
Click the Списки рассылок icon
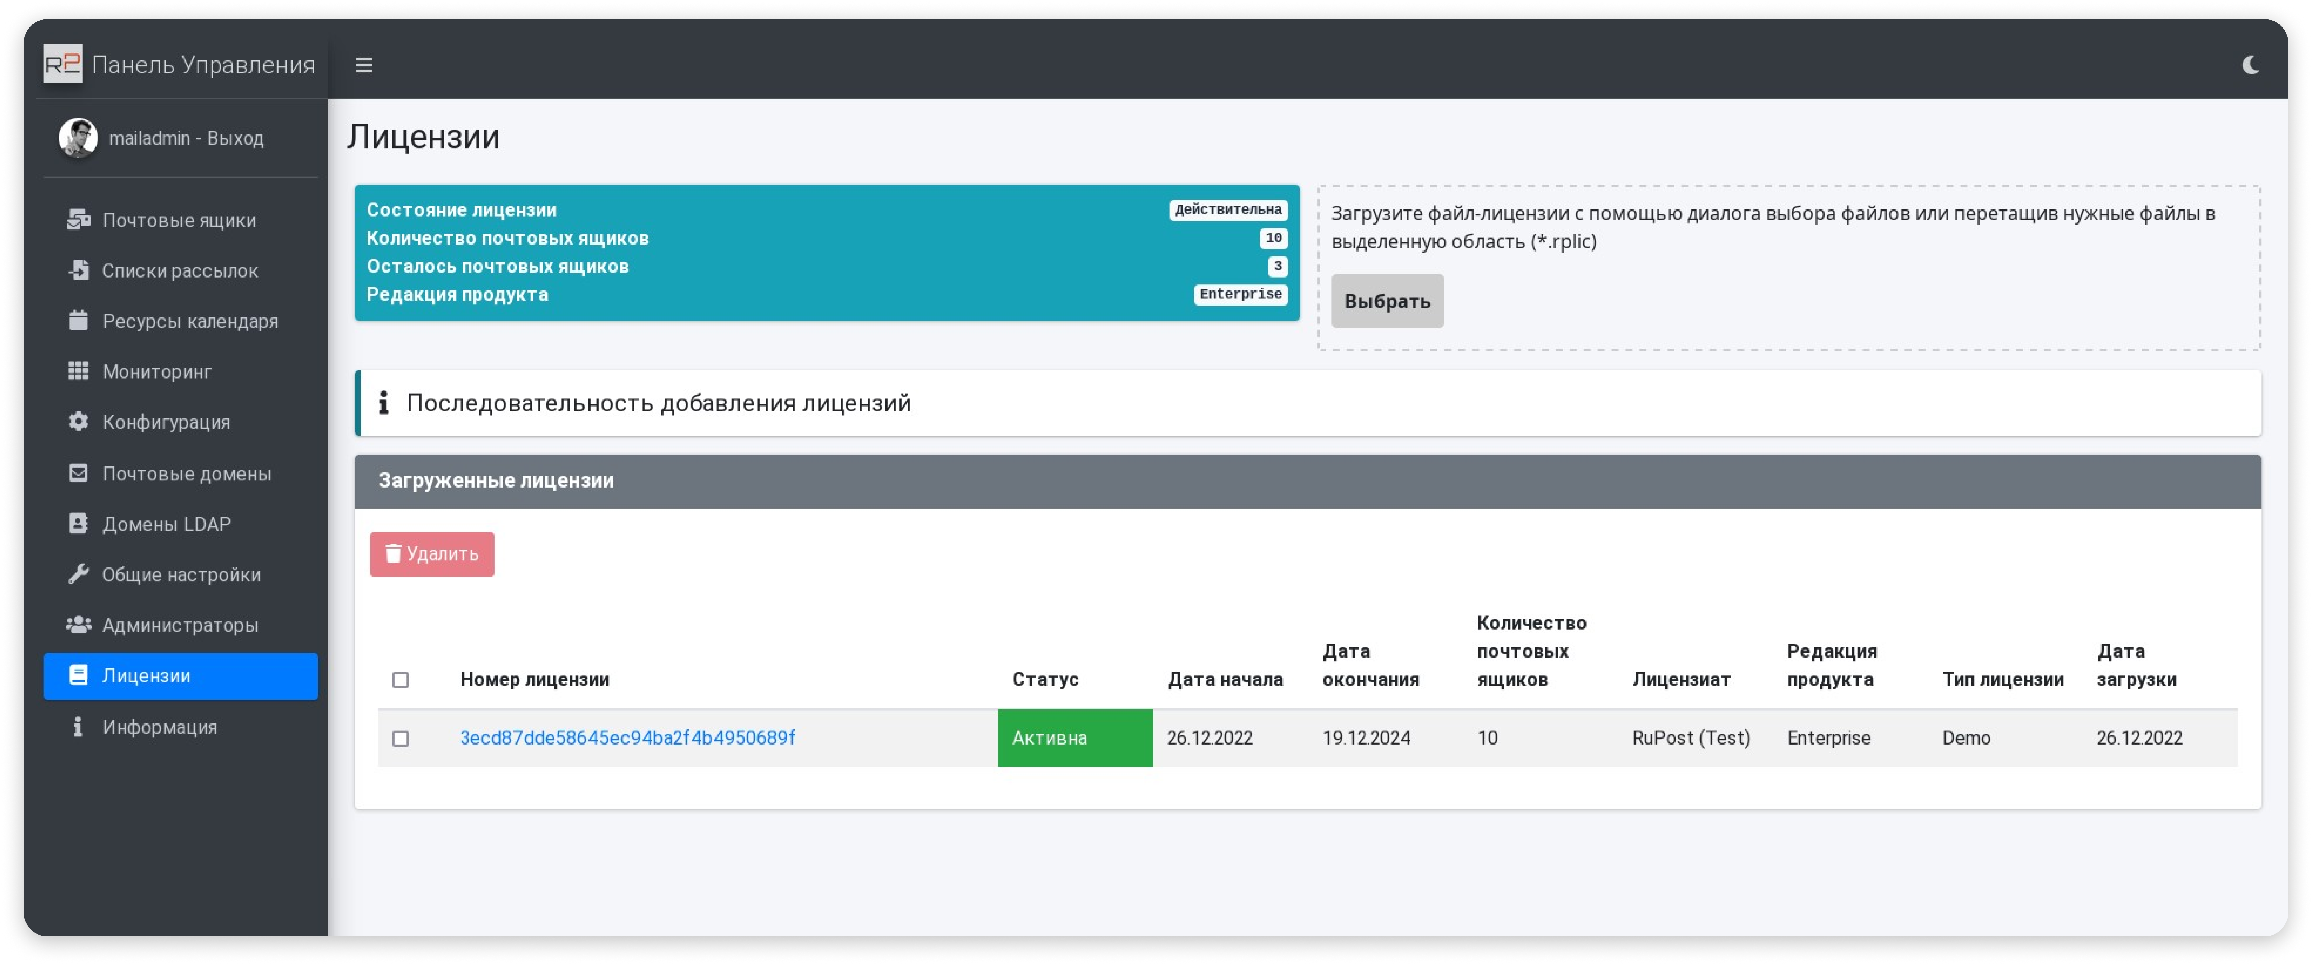pos(79,270)
